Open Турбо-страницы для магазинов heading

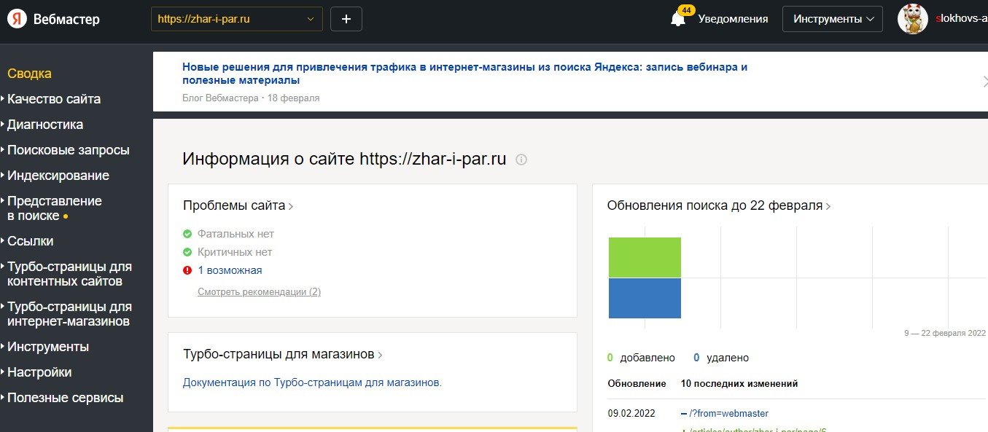pyautogui.click(x=283, y=355)
